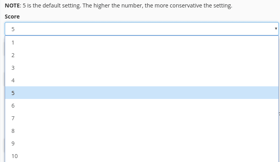Choose 8 in the dropdown list
This screenshot has width=280, height=162.
(142, 131)
